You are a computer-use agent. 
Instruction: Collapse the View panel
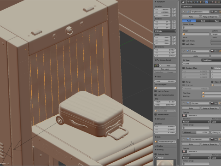click(x=155, y=77)
